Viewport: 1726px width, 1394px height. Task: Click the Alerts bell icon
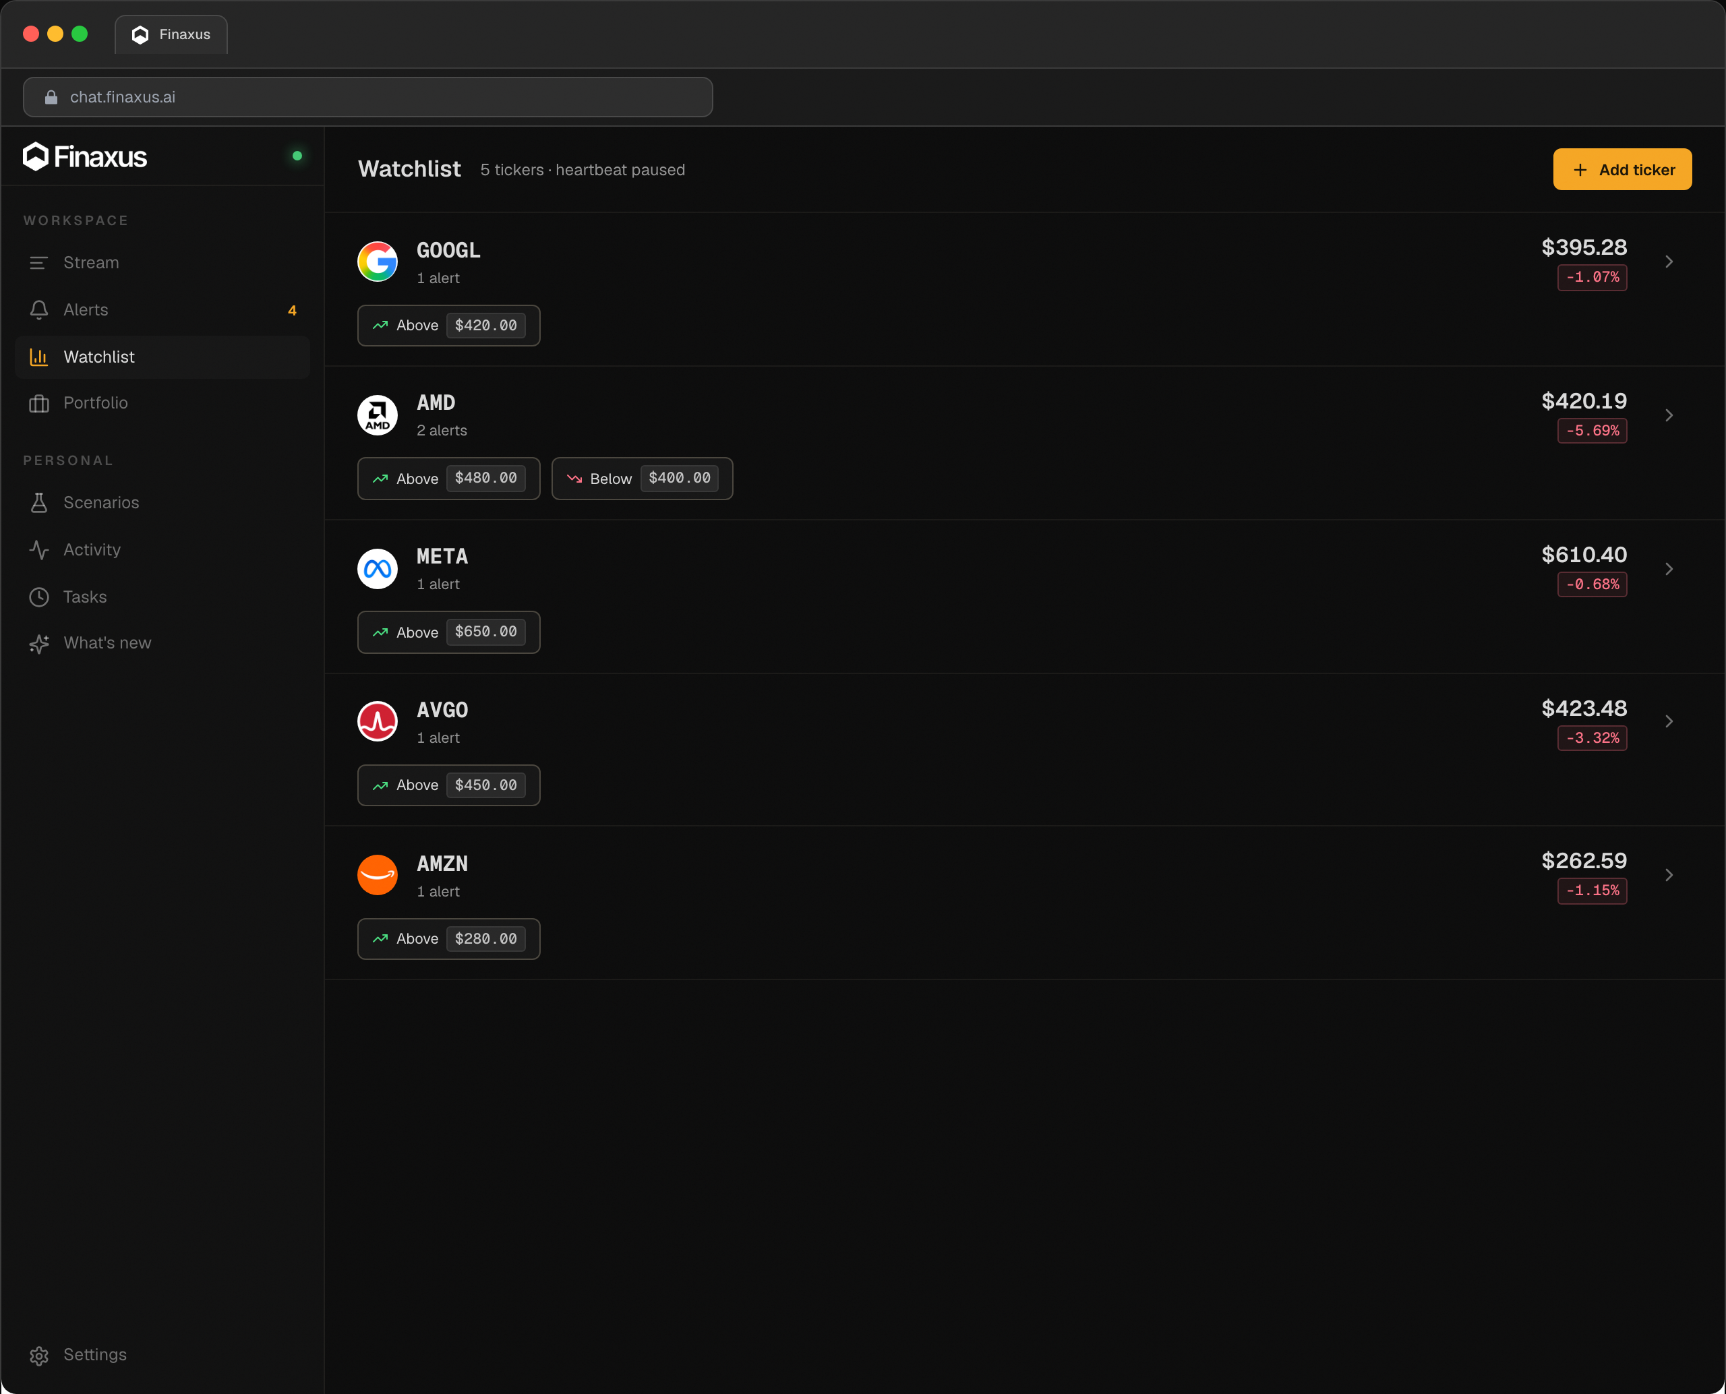[38, 310]
